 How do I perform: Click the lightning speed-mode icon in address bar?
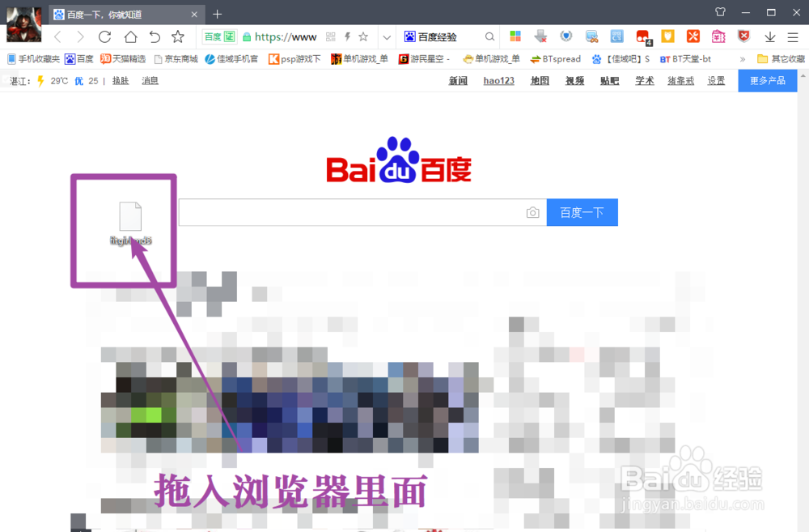pos(348,36)
